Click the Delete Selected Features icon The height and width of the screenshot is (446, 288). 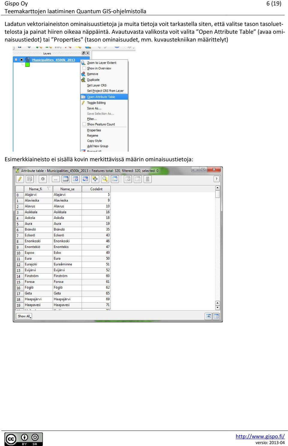(43, 179)
